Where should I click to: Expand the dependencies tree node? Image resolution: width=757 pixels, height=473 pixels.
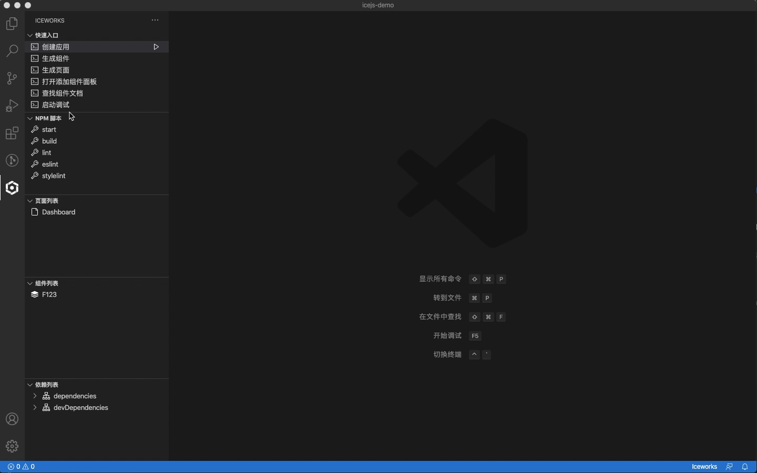click(35, 396)
